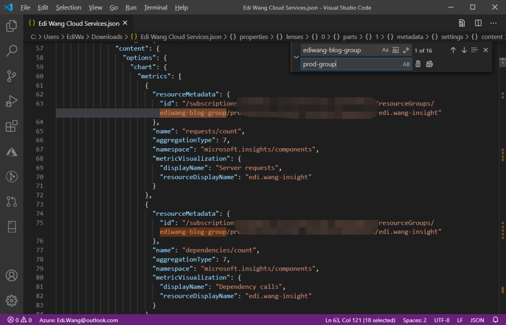Click the VS Code logo icon

coord(9,7)
